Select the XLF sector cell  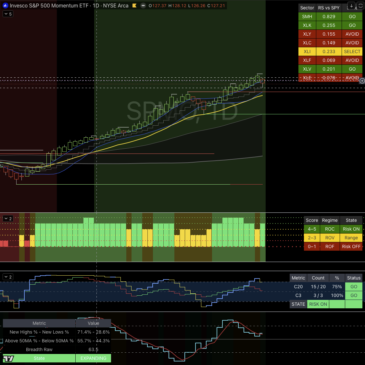(x=307, y=60)
